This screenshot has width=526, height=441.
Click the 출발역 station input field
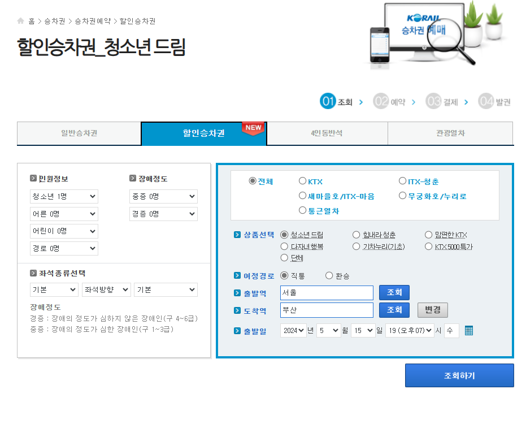327,292
